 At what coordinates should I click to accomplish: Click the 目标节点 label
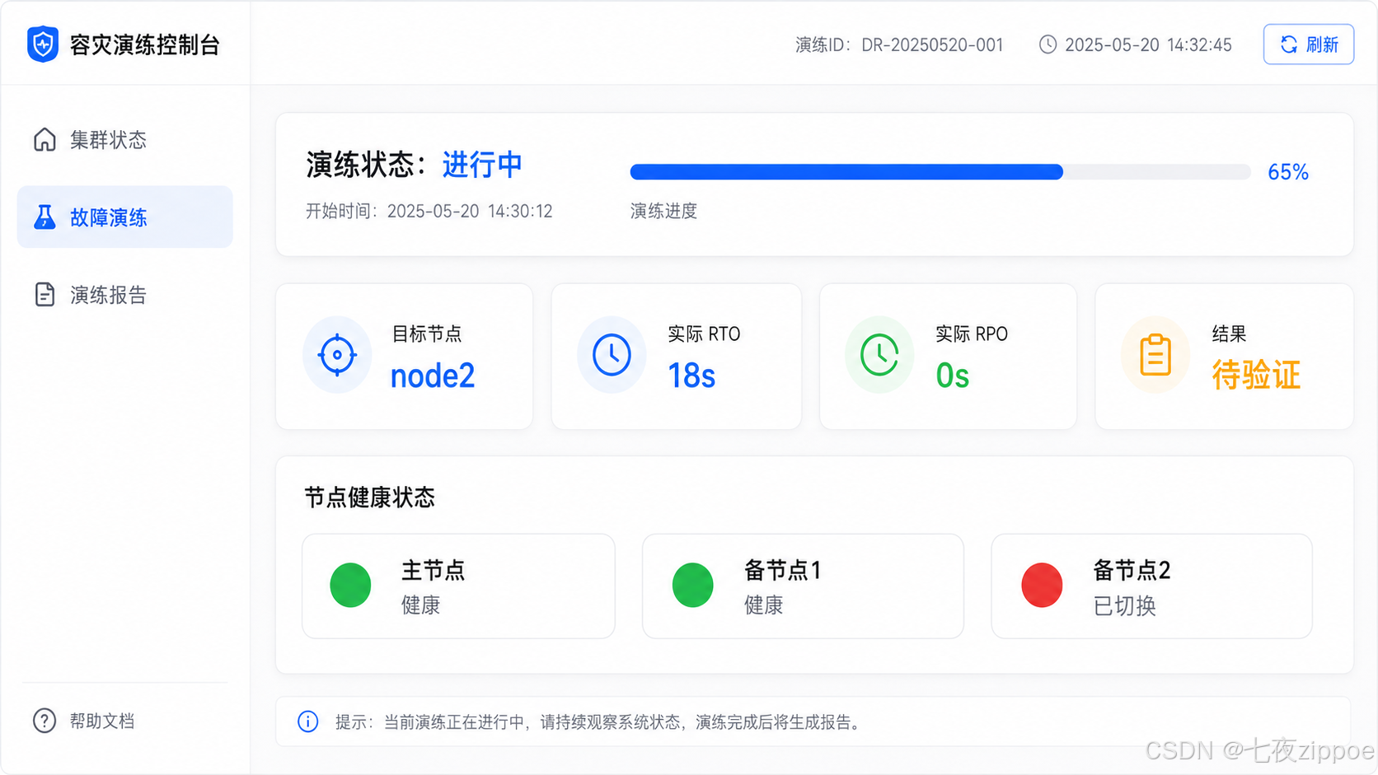tap(426, 334)
